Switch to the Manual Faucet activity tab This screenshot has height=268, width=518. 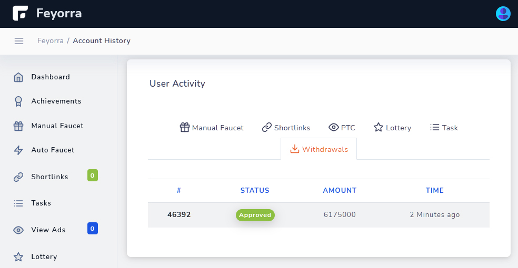(212, 128)
